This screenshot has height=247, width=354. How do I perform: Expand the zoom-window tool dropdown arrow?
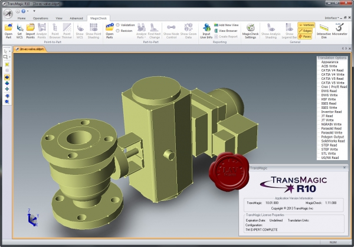[x=9, y=57]
